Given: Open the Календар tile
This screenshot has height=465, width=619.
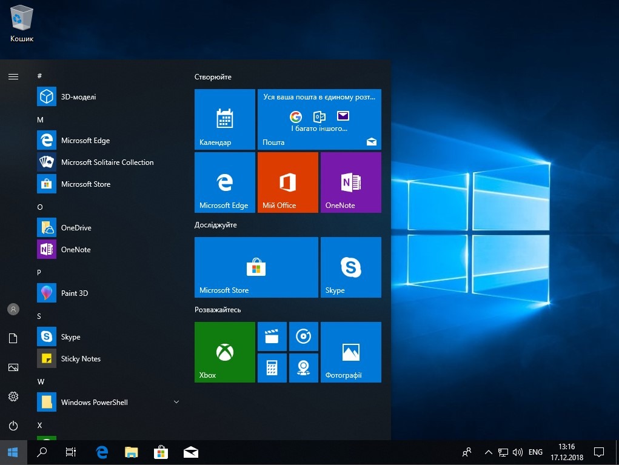Looking at the screenshot, I should click(225, 119).
